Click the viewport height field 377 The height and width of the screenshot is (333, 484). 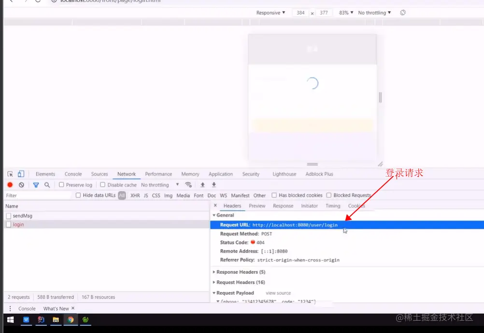(324, 13)
